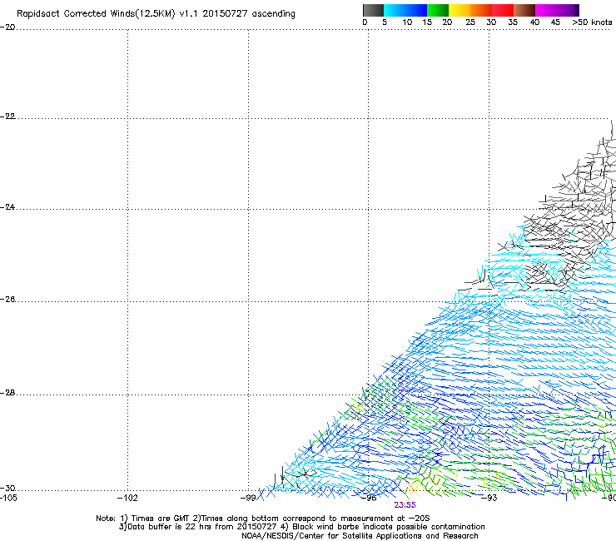Click the longitude label '-96'

point(369,499)
